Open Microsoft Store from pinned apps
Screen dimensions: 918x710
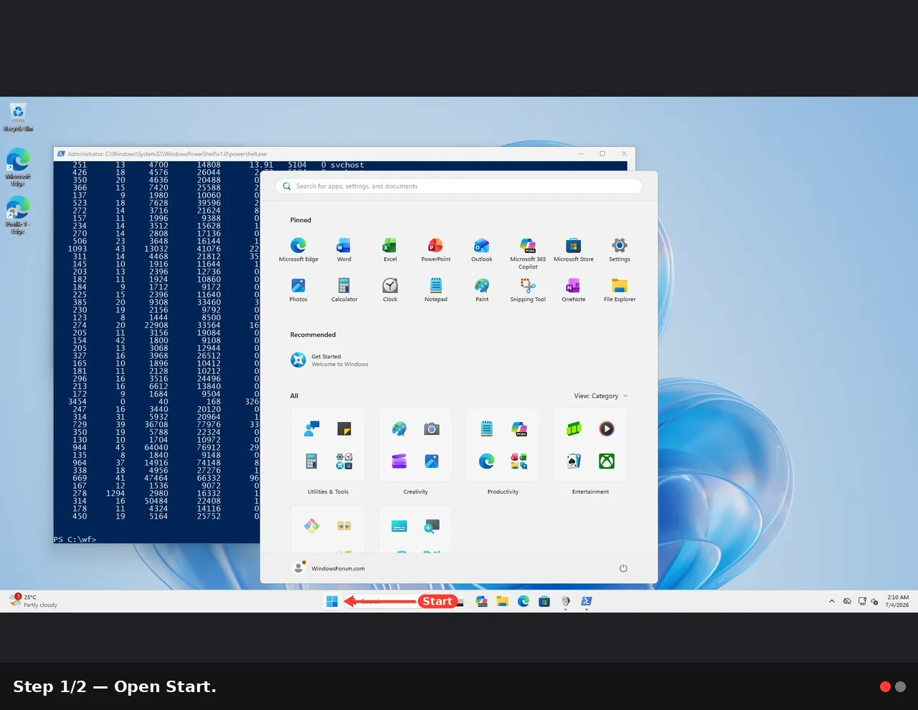[x=574, y=250]
